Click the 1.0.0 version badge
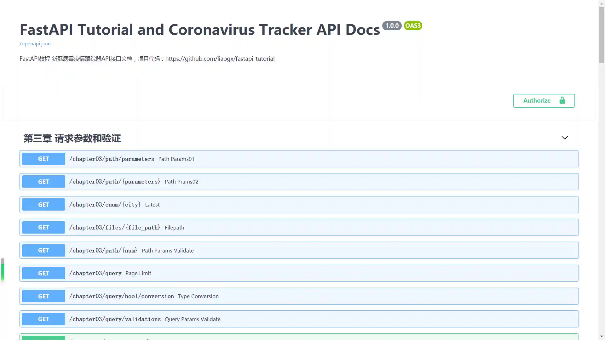This screenshot has height=340, width=605. point(392,25)
